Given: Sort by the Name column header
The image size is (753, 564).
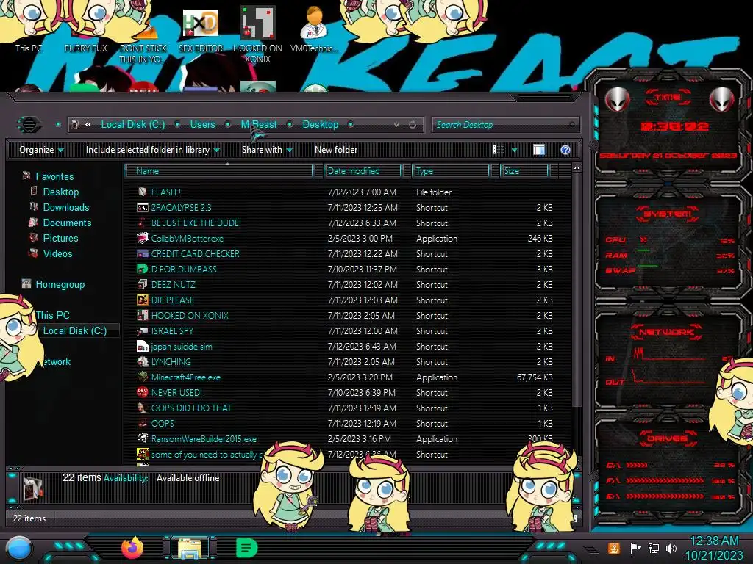Looking at the screenshot, I should click(x=218, y=171).
